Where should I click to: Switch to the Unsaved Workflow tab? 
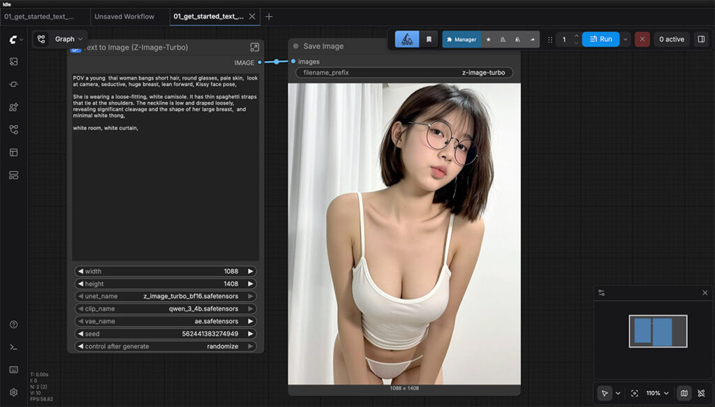pos(124,16)
